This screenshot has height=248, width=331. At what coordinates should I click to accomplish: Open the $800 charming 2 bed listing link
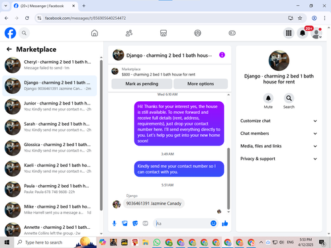(158, 75)
